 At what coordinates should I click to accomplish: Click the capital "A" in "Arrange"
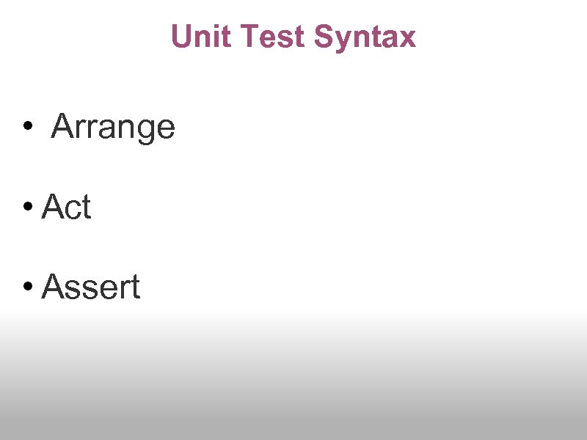click(62, 127)
